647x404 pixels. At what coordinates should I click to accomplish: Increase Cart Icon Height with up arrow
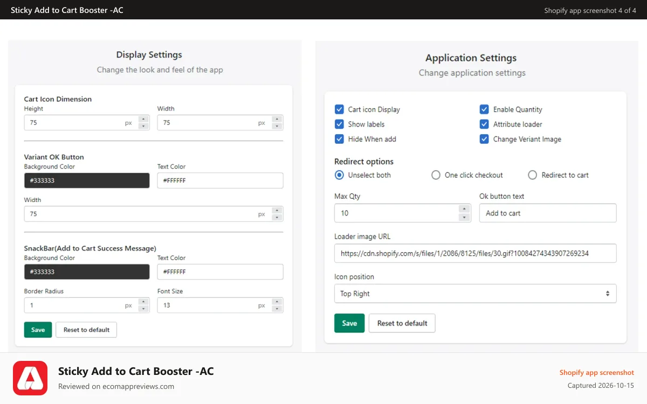click(x=143, y=119)
